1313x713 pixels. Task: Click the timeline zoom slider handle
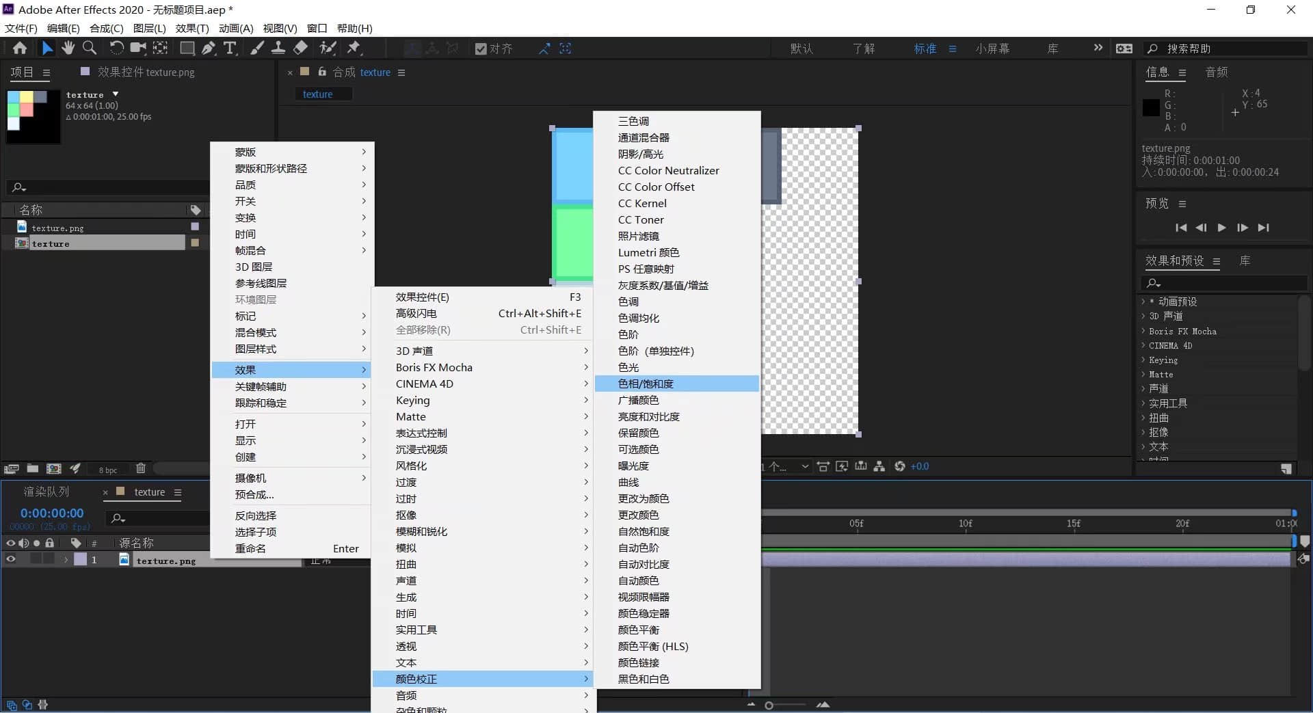[769, 705]
